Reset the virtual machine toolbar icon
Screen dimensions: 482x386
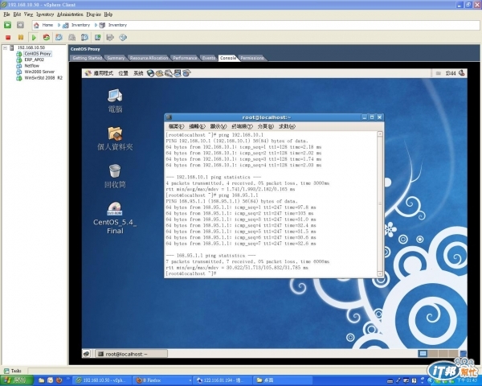click(47, 38)
